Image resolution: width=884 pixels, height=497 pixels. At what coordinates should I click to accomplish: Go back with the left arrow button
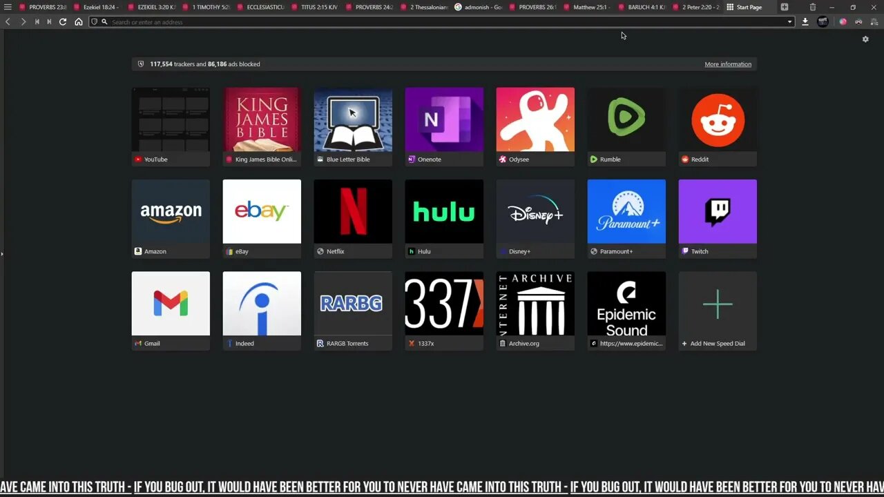click(x=8, y=21)
